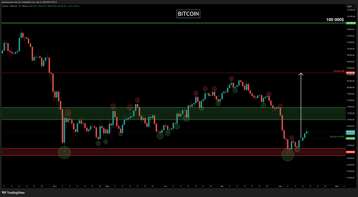Click the 98 000,00 price axis label
358x197 pixels.
pos(351,29)
